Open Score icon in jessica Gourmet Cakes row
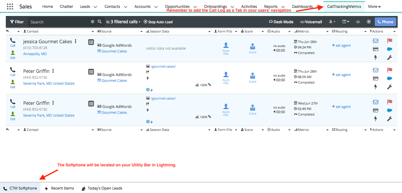This screenshot has height=193, width=402. pyautogui.click(x=253, y=46)
